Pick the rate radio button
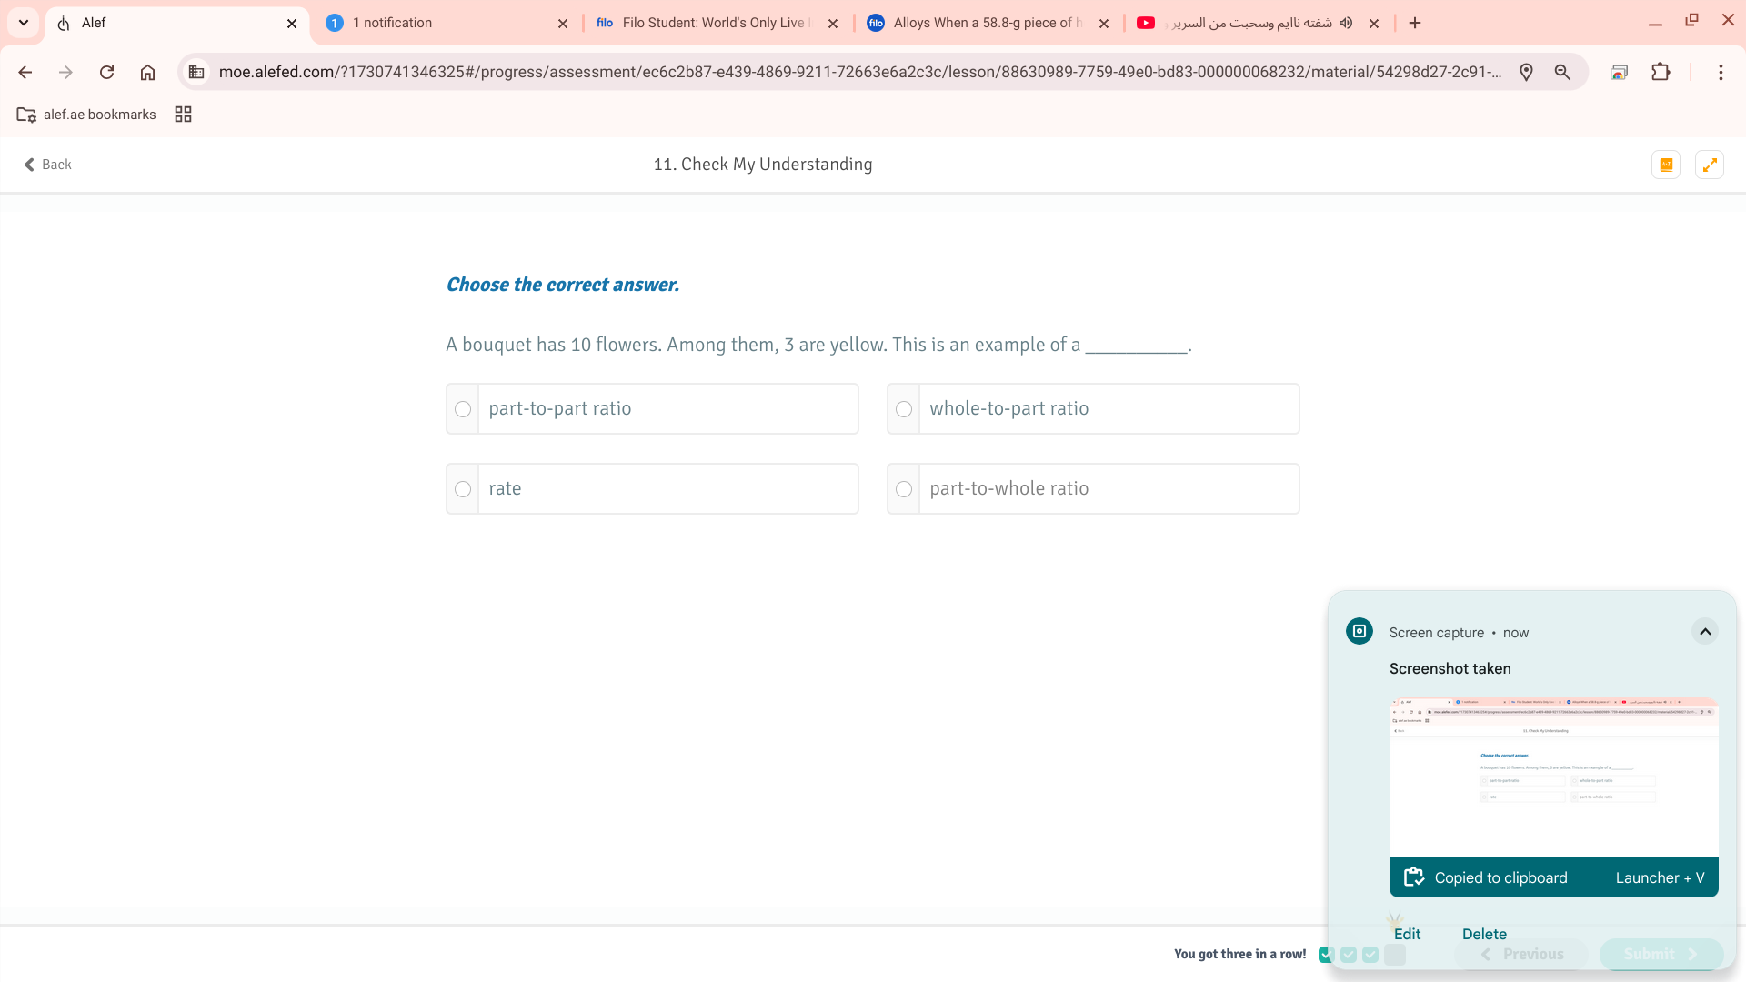 (x=463, y=489)
